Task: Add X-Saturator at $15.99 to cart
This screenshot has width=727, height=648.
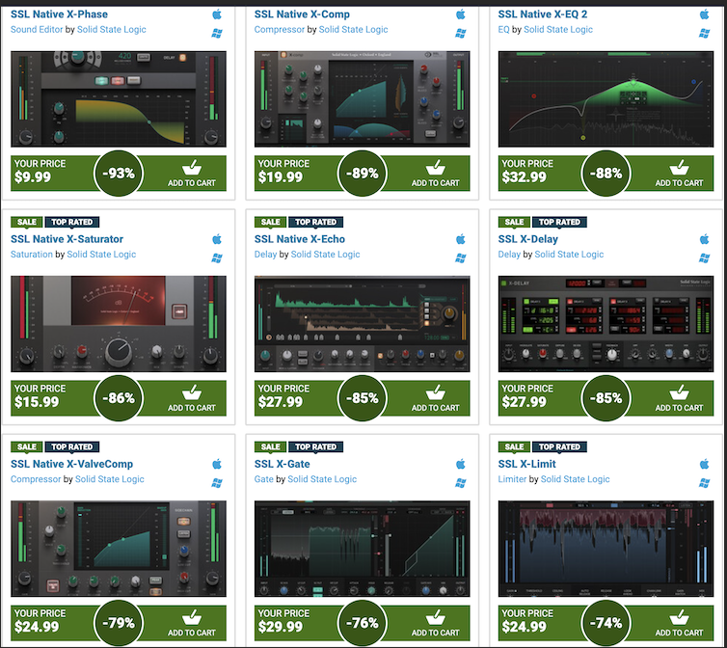Action: (192, 398)
